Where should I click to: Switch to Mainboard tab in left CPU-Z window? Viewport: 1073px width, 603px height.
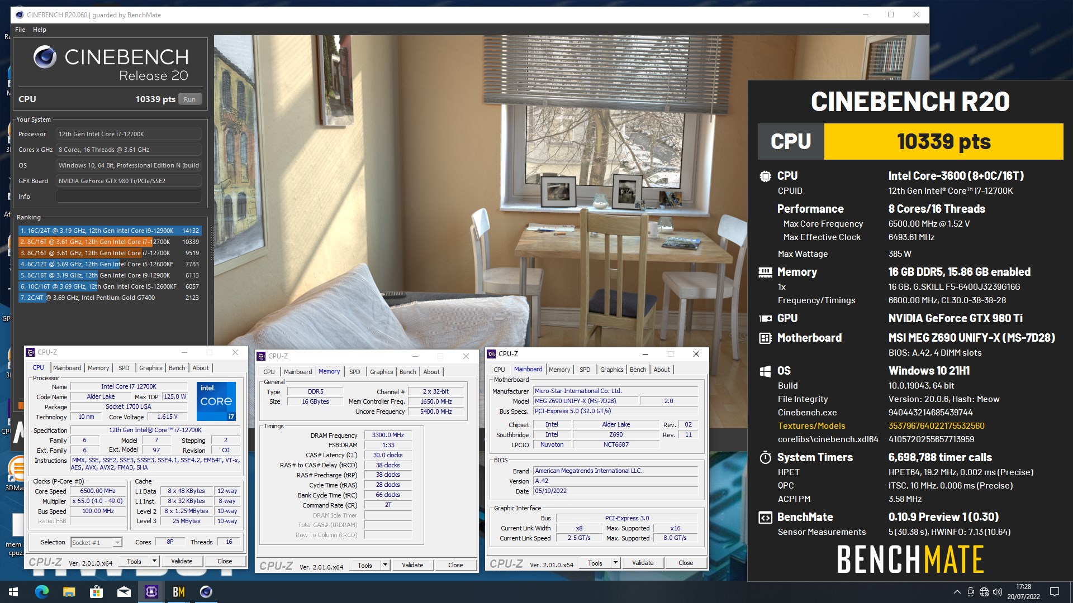pyautogui.click(x=67, y=368)
